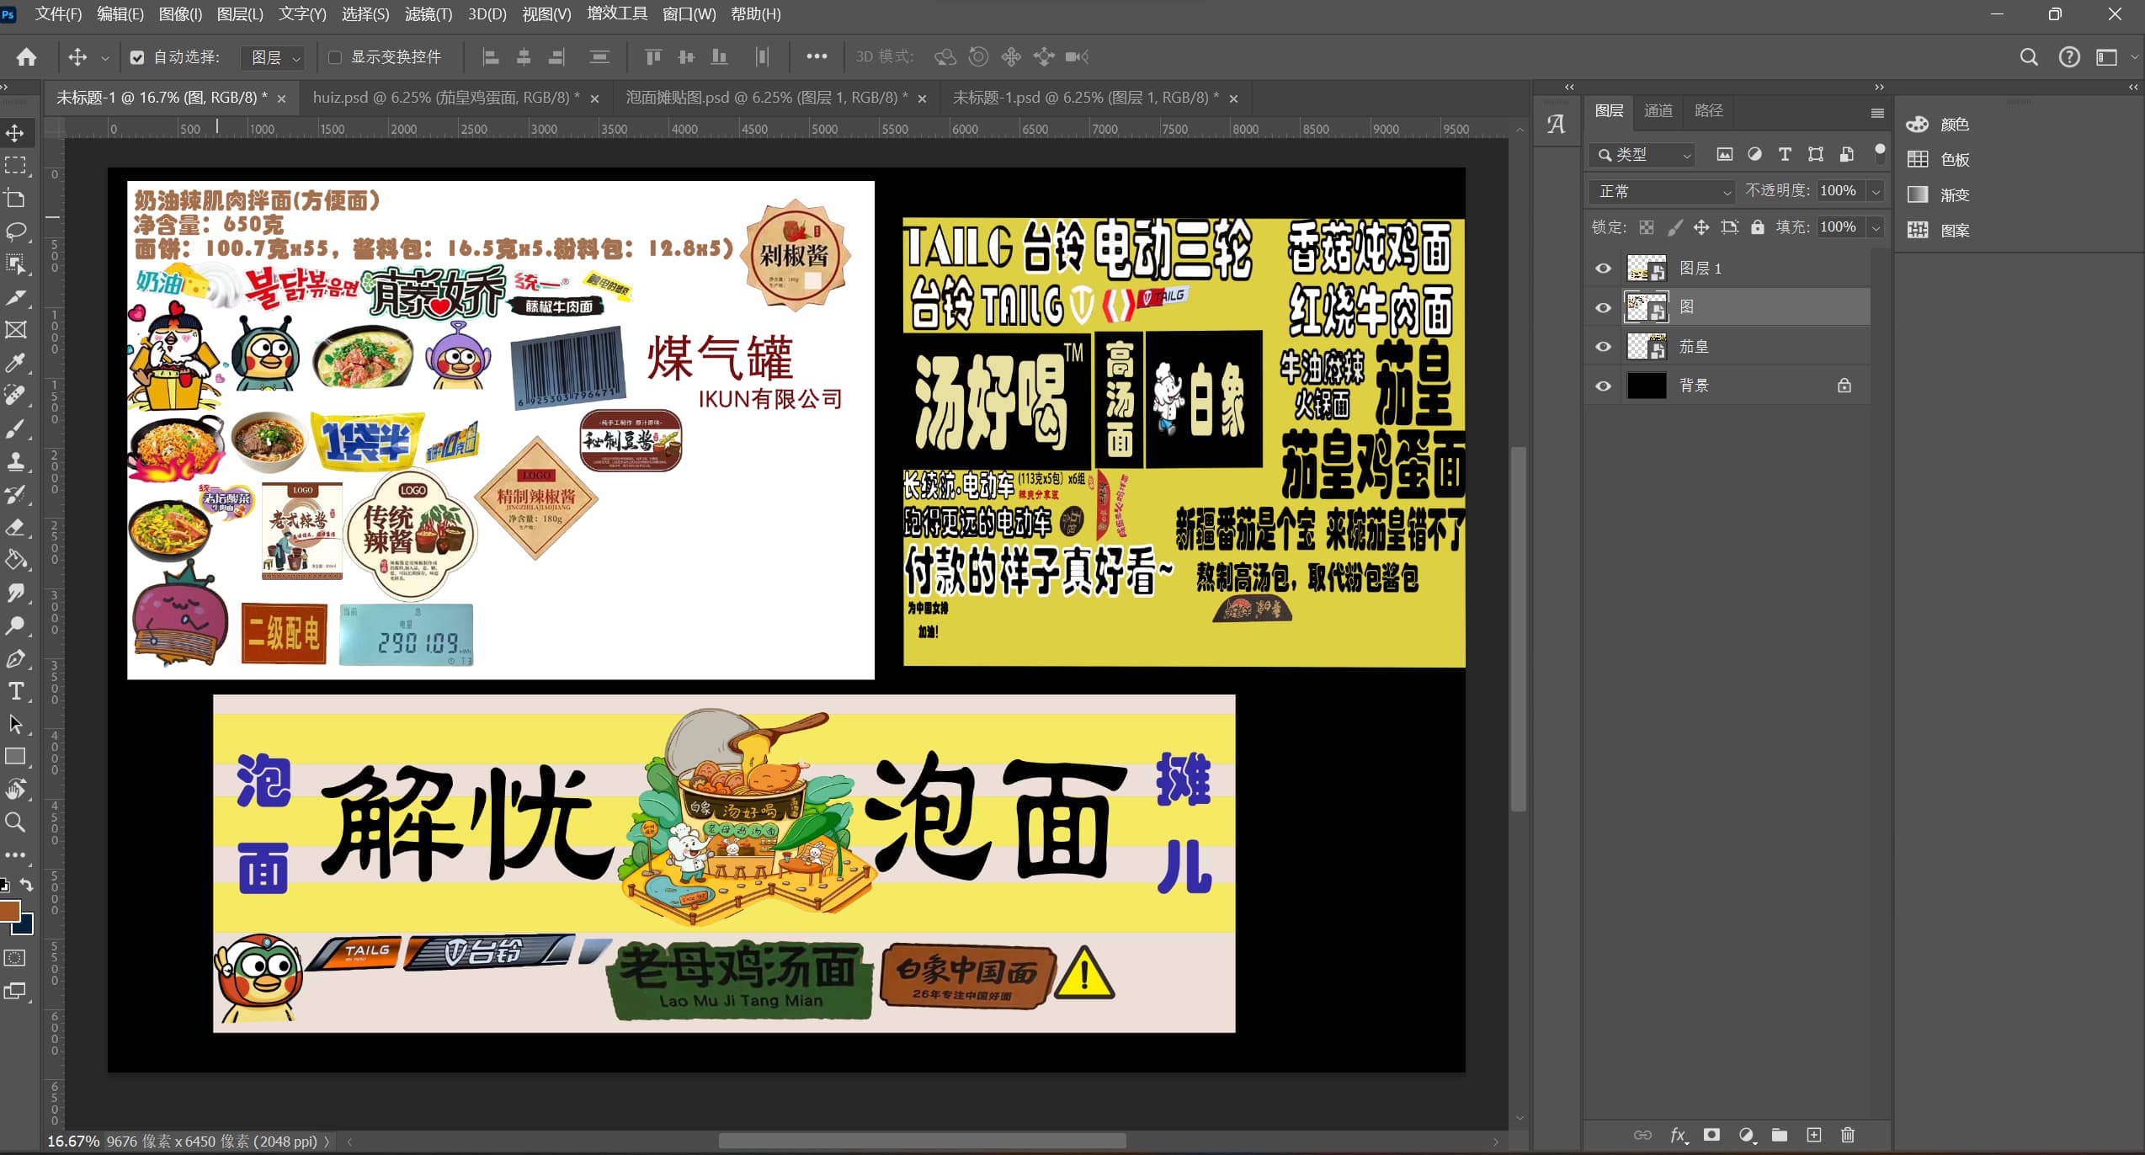Open more align options ellipsis
This screenshot has width=2145, height=1155.
point(817,56)
